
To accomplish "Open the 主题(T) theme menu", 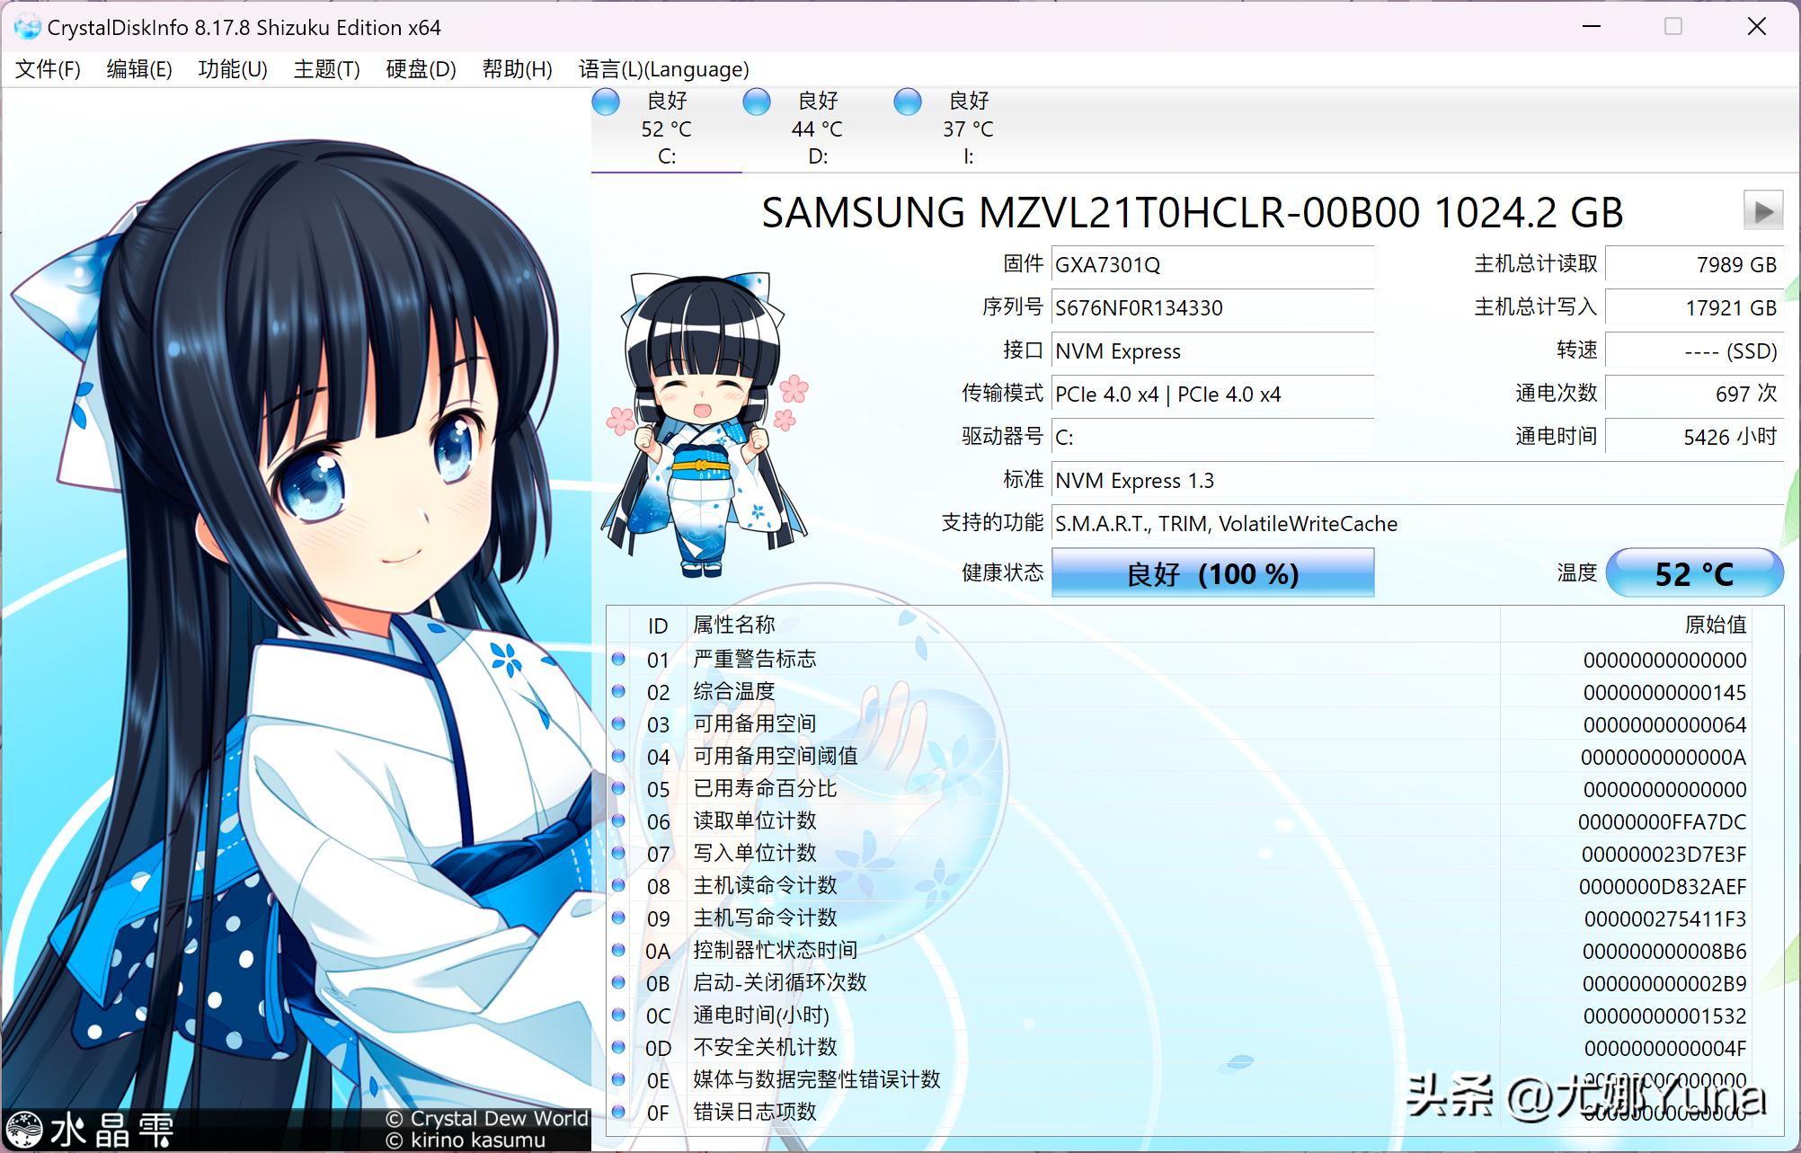I will point(326,69).
